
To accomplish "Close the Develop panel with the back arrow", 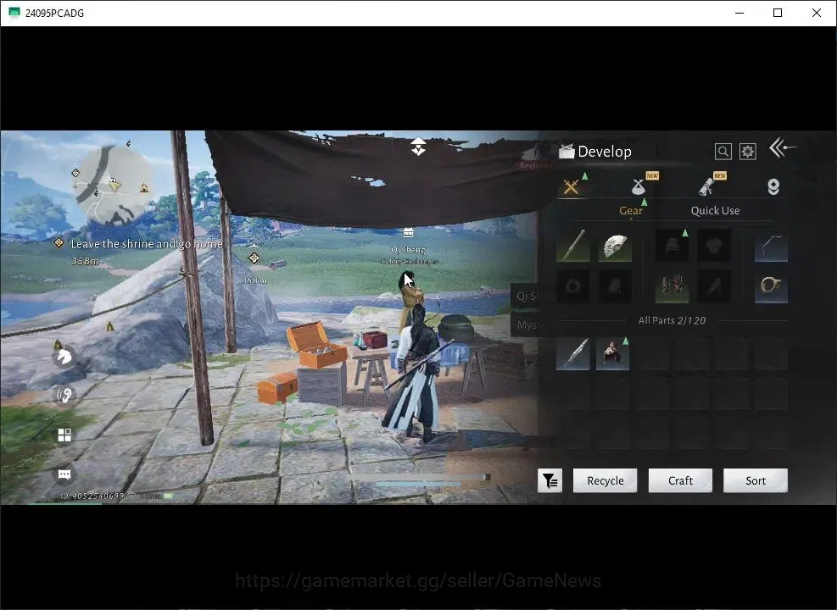I will (782, 147).
